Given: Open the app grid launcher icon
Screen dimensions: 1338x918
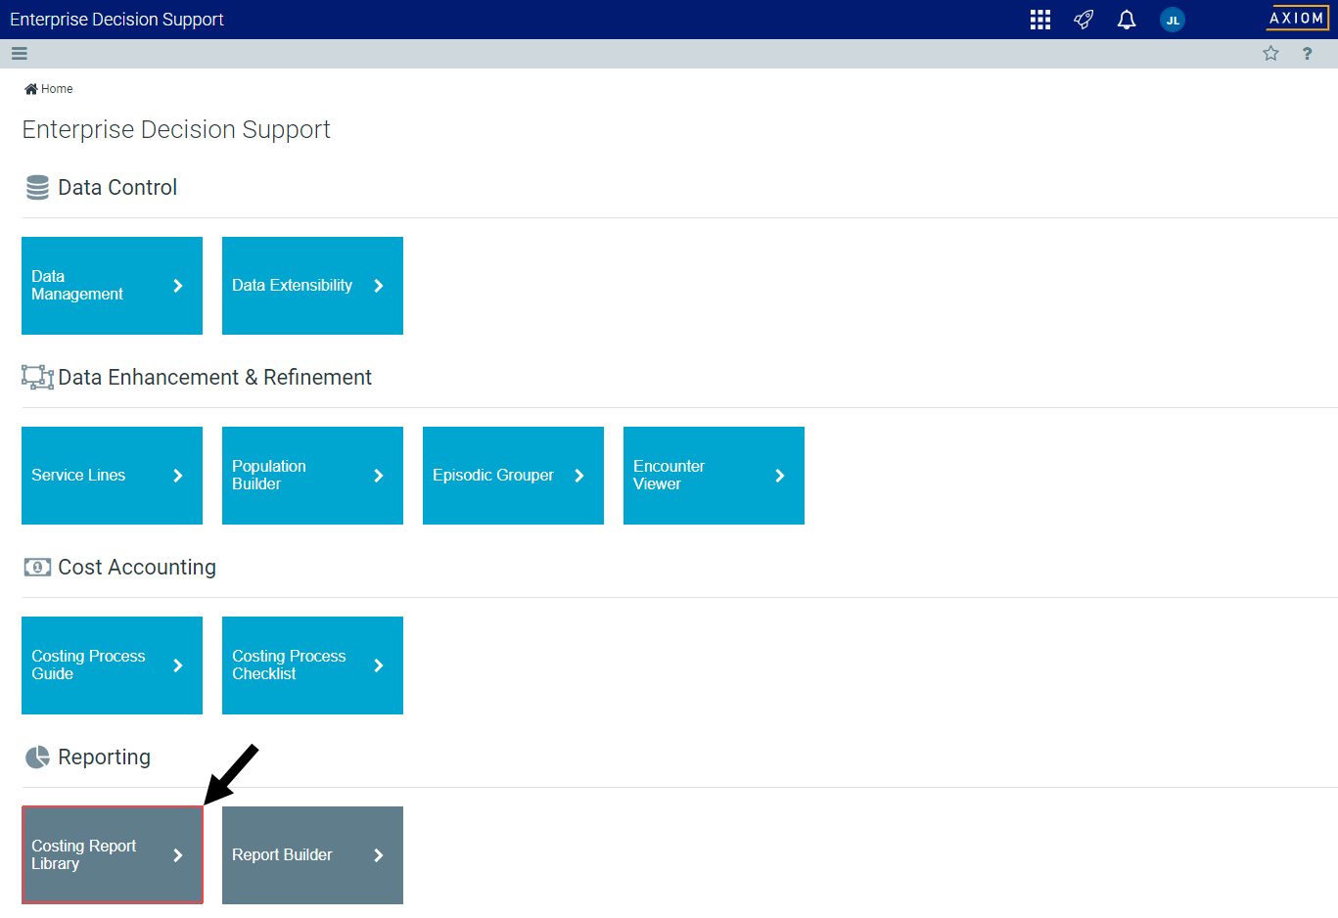Looking at the screenshot, I should pos(1040,20).
